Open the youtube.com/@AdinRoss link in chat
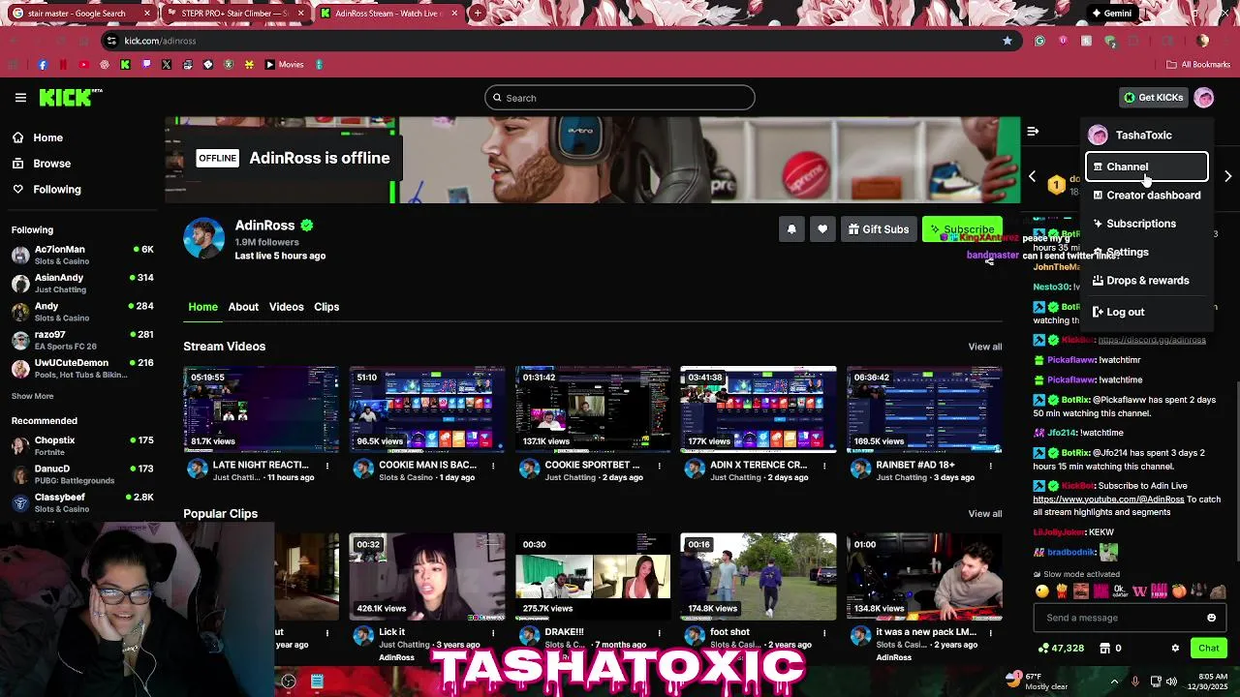This screenshot has width=1240, height=697. click(x=1108, y=500)
